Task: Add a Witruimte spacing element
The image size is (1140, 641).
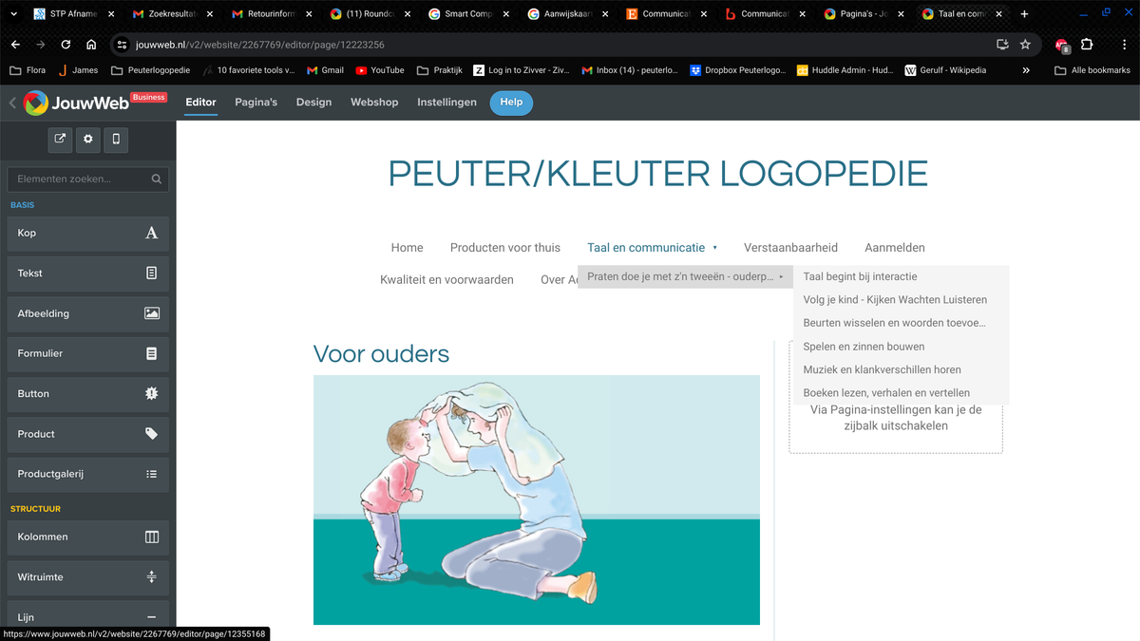Action: pos(88,576)
